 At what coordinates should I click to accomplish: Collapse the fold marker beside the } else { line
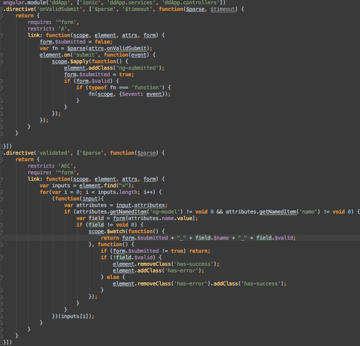click(x=1, y=277)
